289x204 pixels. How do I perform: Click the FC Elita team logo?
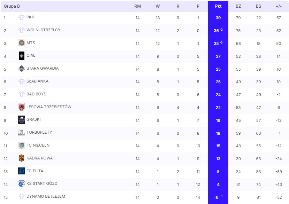(22, 171)
